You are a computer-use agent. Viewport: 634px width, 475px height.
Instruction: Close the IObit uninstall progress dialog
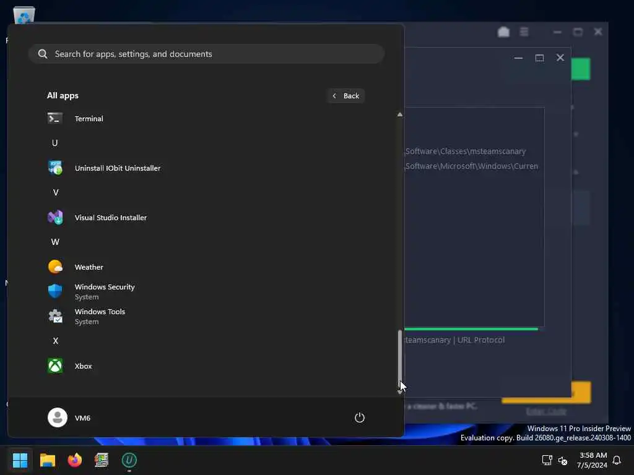pos(560,58)
